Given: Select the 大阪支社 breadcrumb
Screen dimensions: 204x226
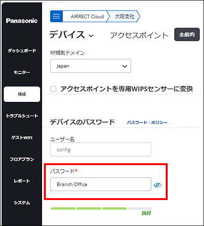Looking at the screenshot, I should pyautogui.click(x=124, y=17).
